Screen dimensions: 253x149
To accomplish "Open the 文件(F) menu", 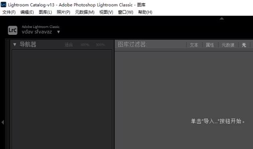I will click(9, 12).
